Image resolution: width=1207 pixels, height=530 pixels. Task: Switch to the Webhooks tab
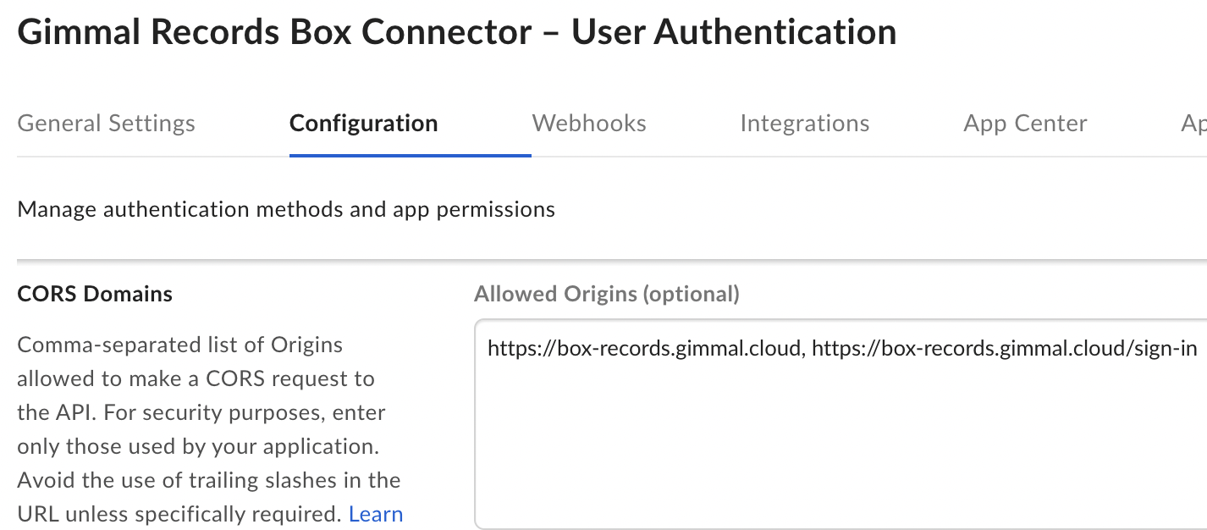pyautogui.click(x=589, y=124)
